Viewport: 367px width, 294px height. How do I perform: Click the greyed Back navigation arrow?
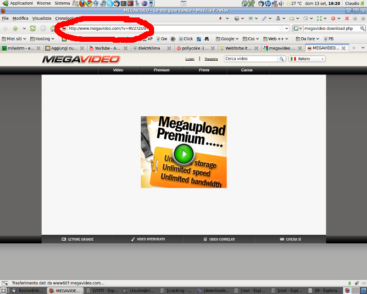click(x=5, y=28)
